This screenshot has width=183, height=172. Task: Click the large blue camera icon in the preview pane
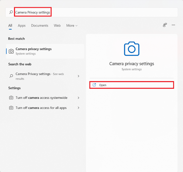tap(132, 49)
